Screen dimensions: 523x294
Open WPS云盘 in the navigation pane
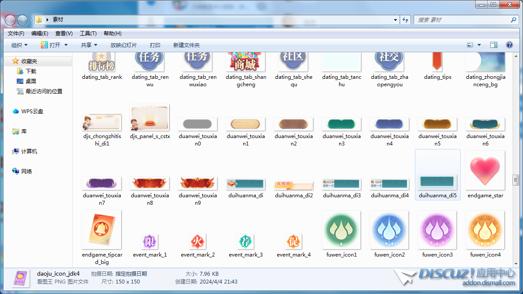[x=32, y=112]
